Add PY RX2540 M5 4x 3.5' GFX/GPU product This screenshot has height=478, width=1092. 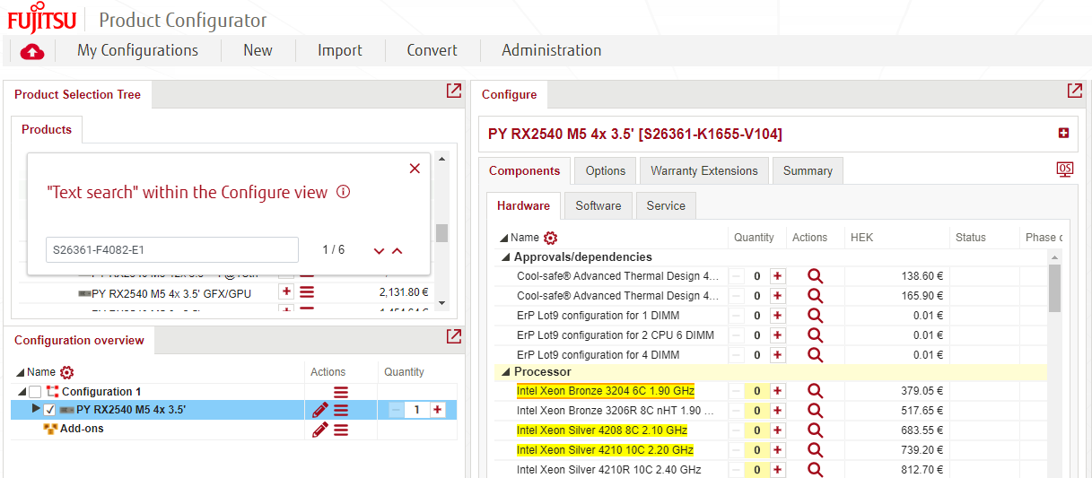(x=286, y=291)
